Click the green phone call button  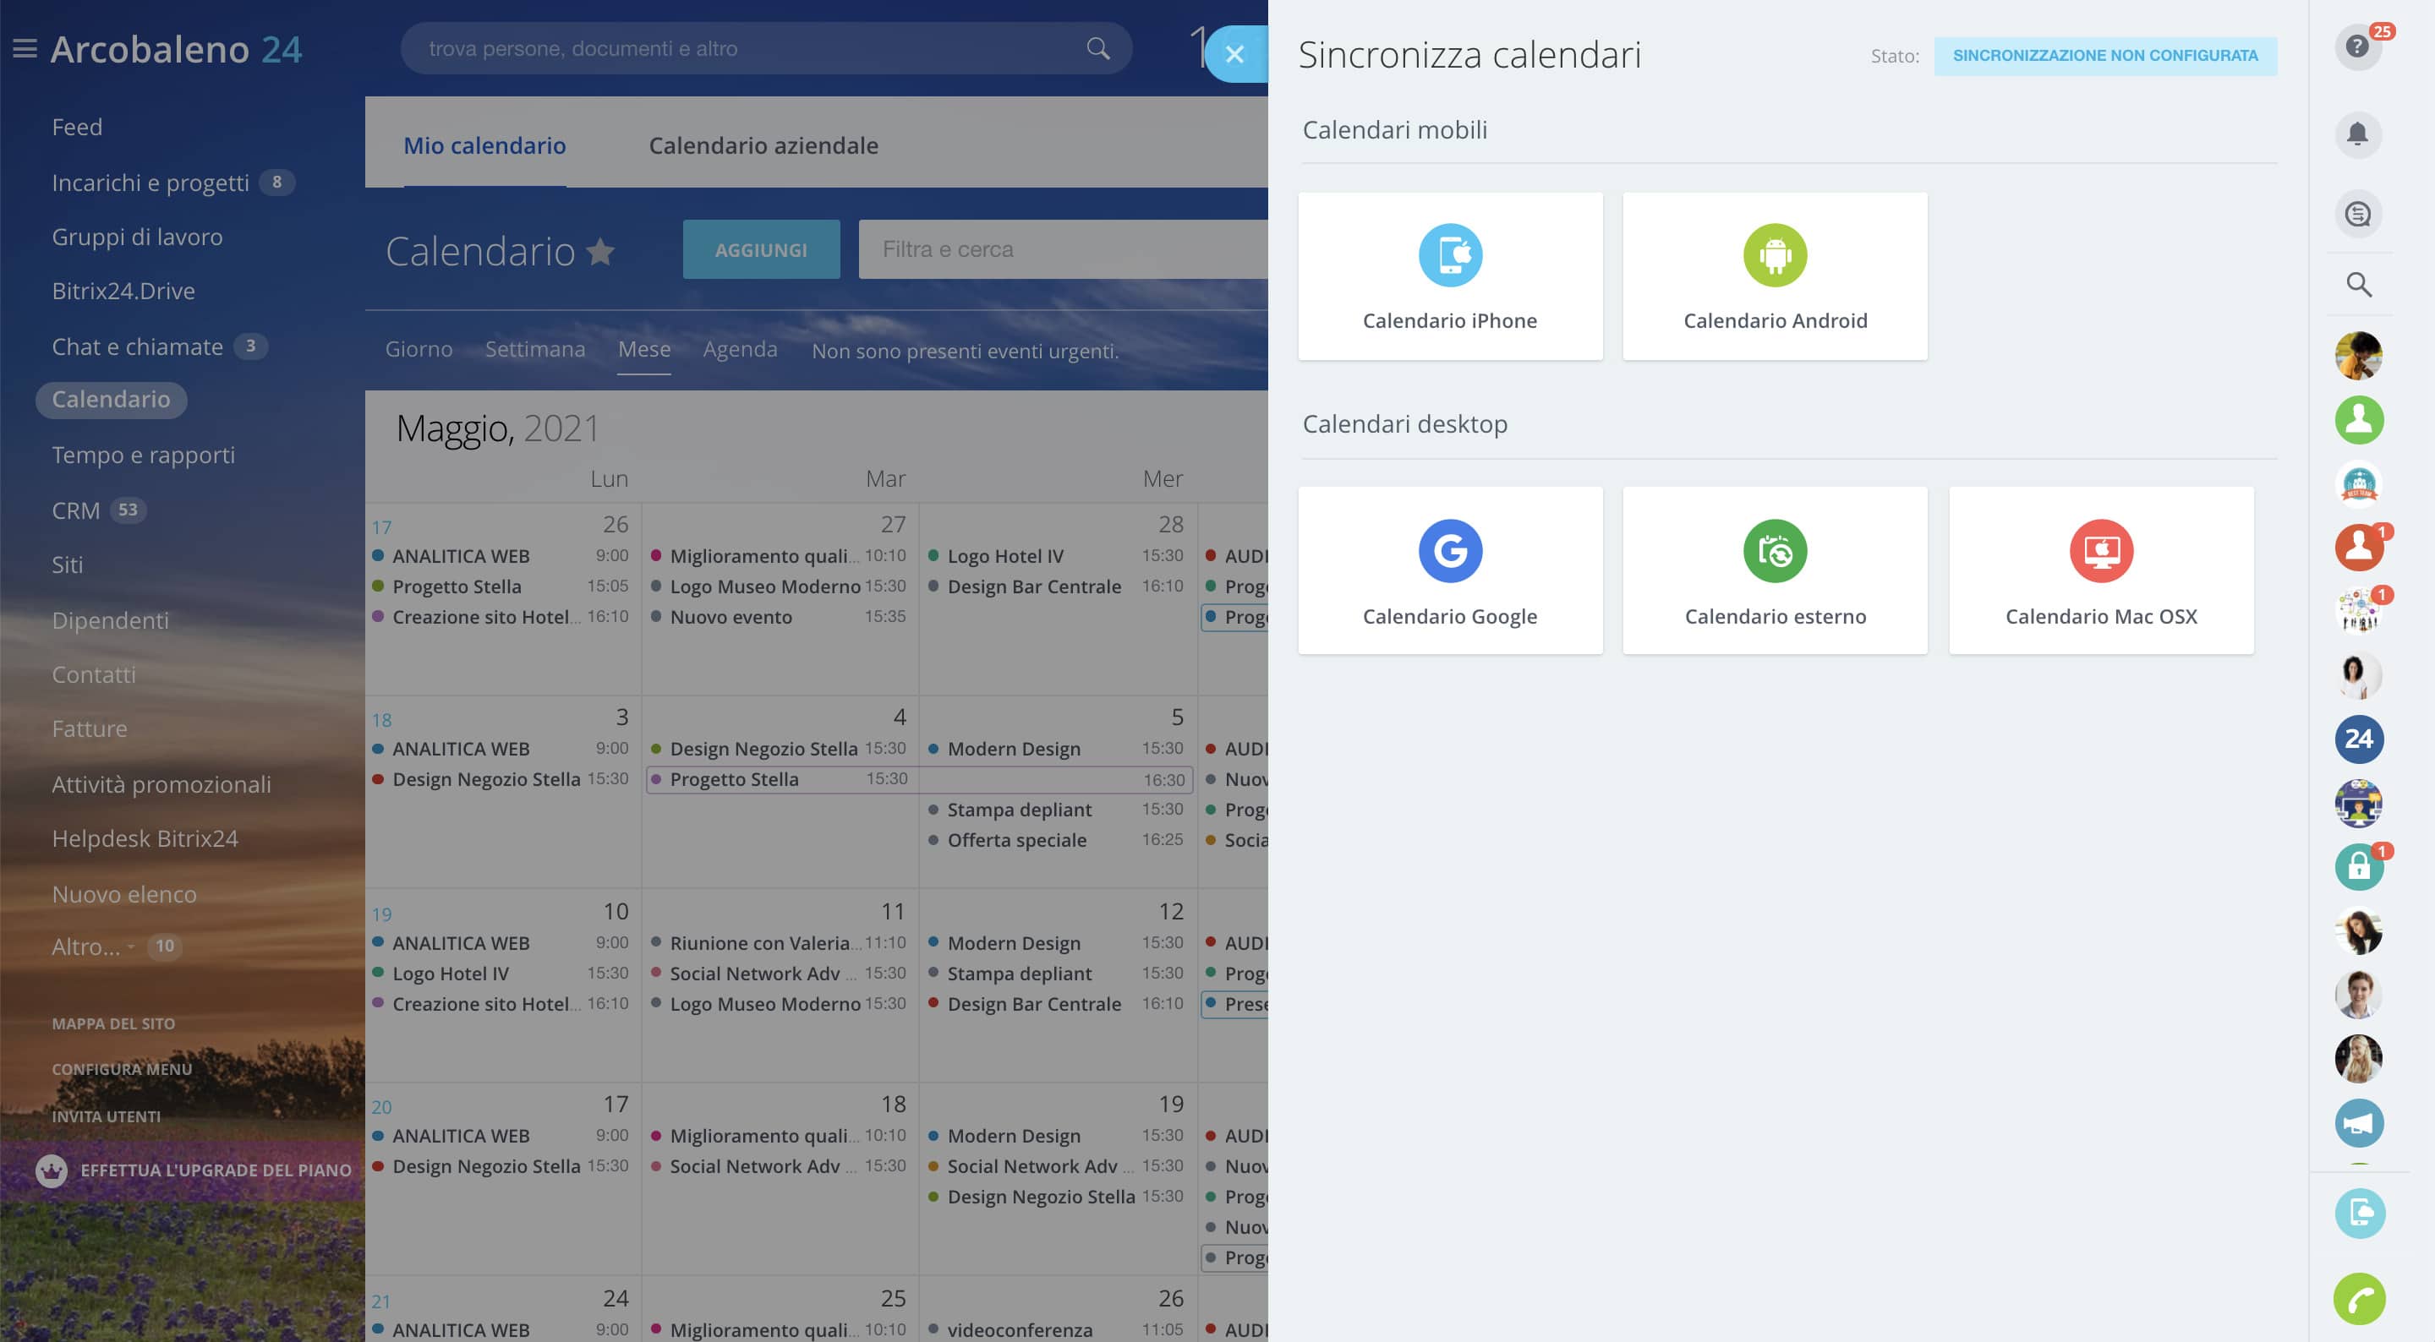click(x=2360, y=1300)
